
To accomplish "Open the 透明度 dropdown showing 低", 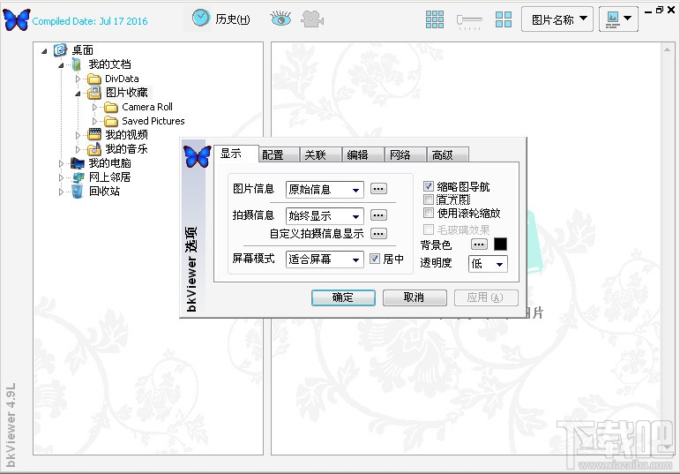I will [x=488, y=264].
